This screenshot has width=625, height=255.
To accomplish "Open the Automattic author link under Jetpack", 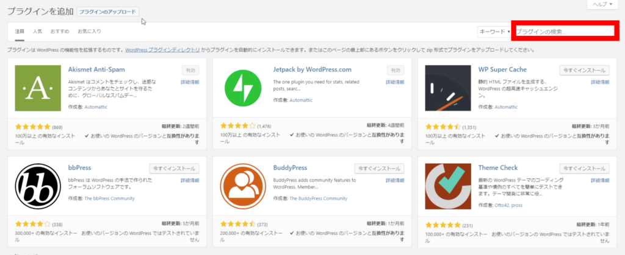I will [x=301, y=100].
